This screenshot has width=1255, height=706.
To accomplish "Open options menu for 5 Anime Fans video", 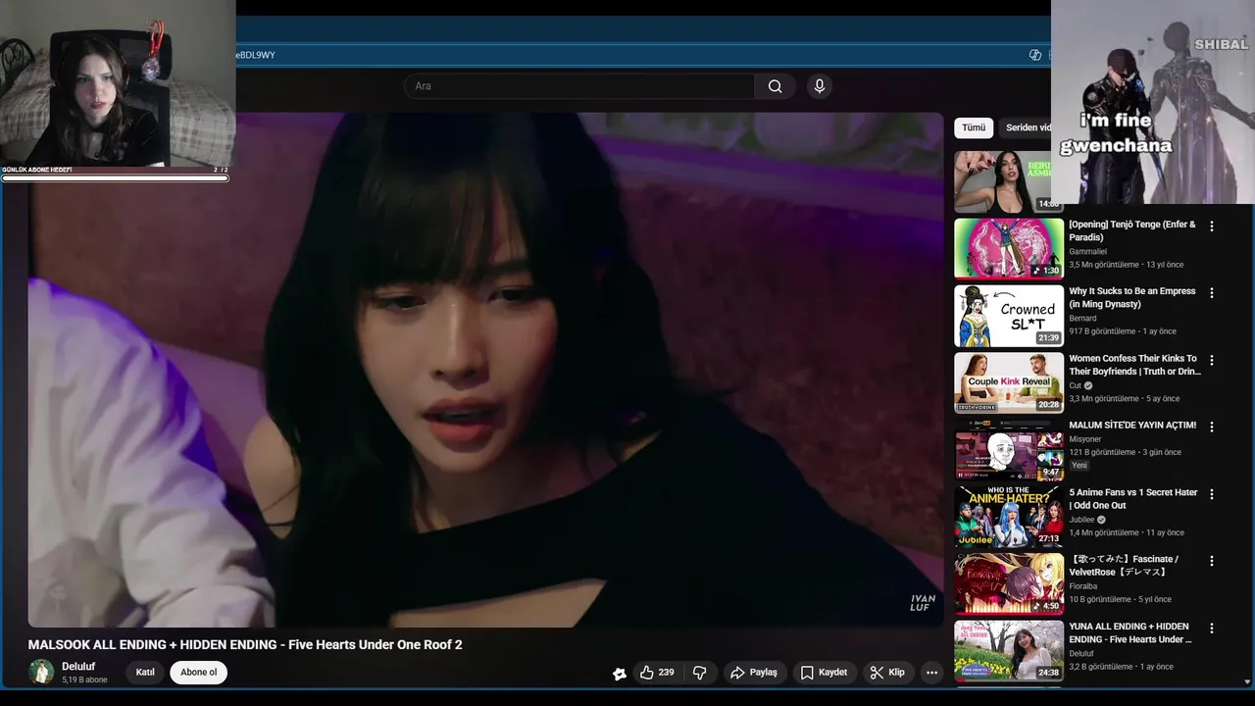I will [1212, 493].
